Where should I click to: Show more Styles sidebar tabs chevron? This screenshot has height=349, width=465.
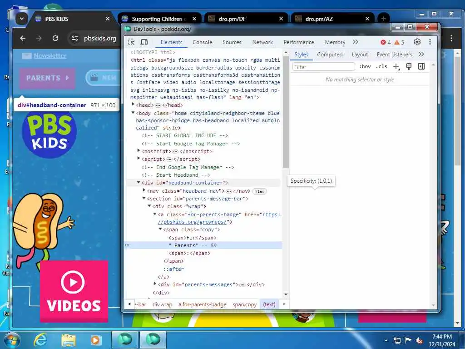421,55
